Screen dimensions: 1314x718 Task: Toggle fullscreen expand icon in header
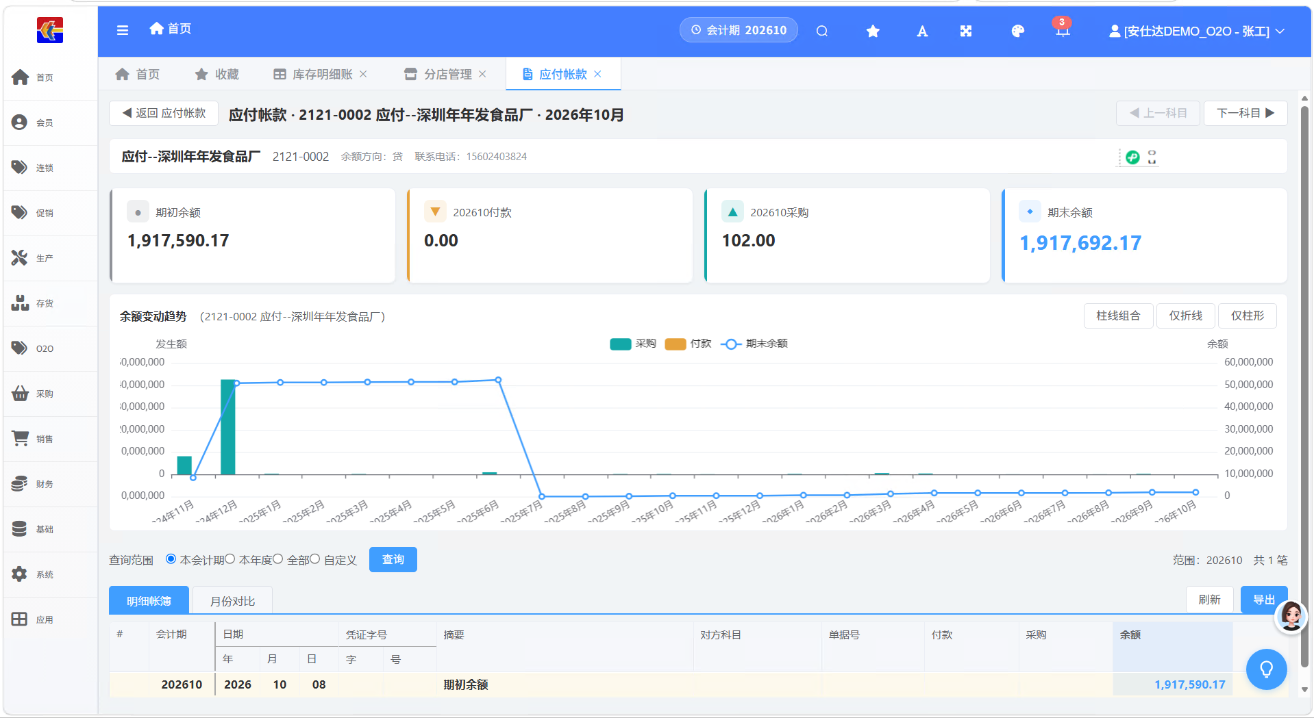pyautogui.click(x=966, y=31)
